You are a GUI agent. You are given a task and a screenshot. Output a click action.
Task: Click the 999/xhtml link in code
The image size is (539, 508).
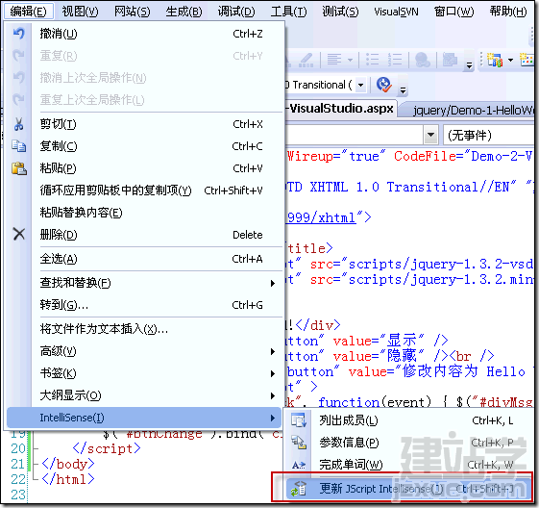(x=321, y=217)
